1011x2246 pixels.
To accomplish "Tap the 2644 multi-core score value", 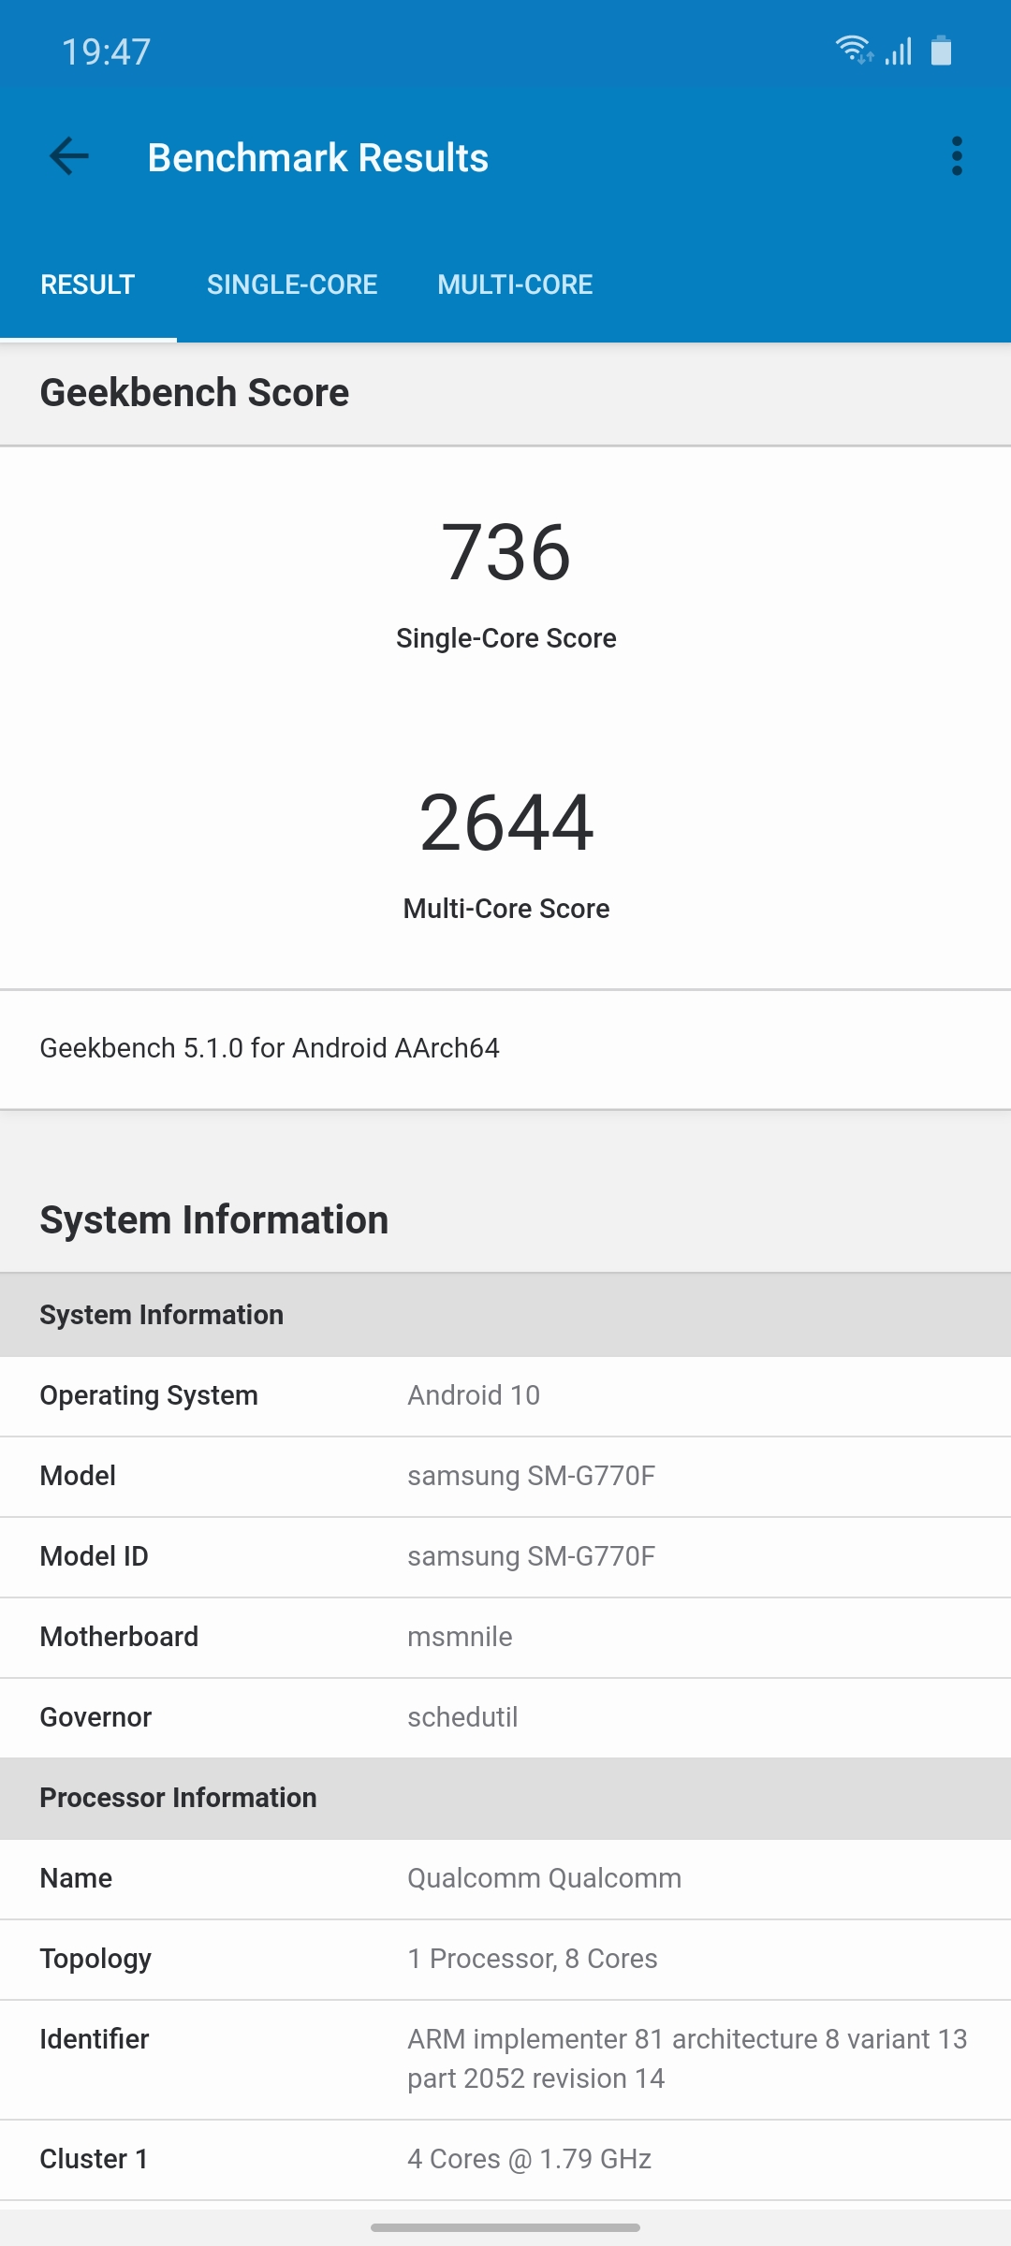I will click(505, 823).
